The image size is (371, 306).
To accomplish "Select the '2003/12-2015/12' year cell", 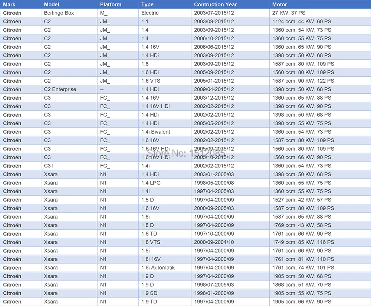I will click(x=230, y=98).
